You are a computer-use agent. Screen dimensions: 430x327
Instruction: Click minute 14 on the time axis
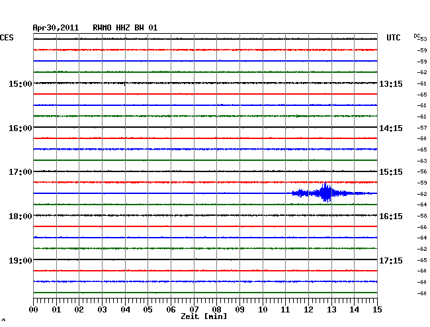click(355, 309)
